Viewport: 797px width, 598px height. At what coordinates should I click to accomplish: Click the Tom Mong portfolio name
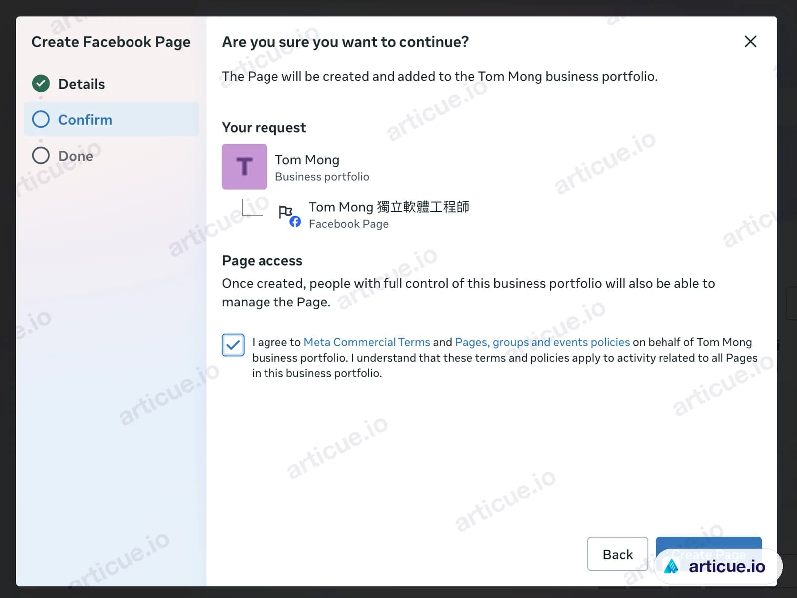click(307, 160)
